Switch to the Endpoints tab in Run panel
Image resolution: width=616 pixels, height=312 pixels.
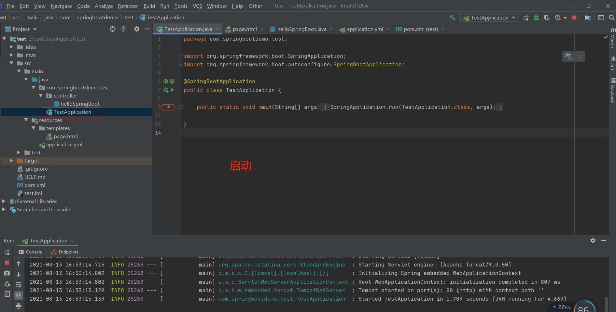[x=64, y=252]
